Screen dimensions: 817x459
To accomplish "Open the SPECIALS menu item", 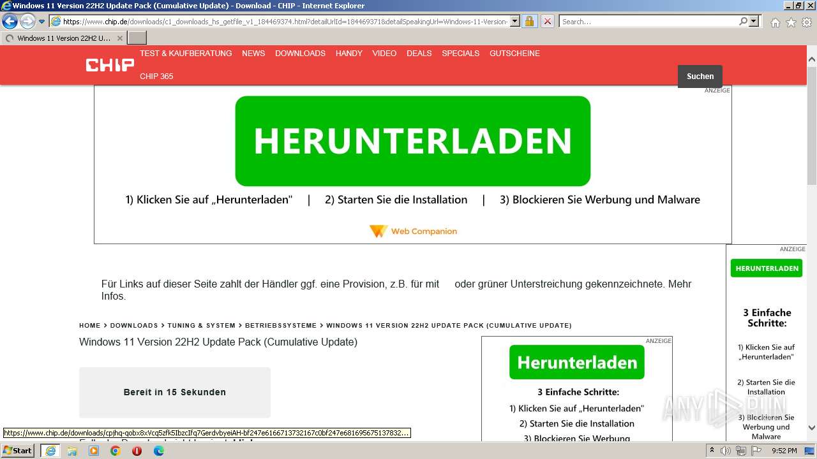I will 461,54.
